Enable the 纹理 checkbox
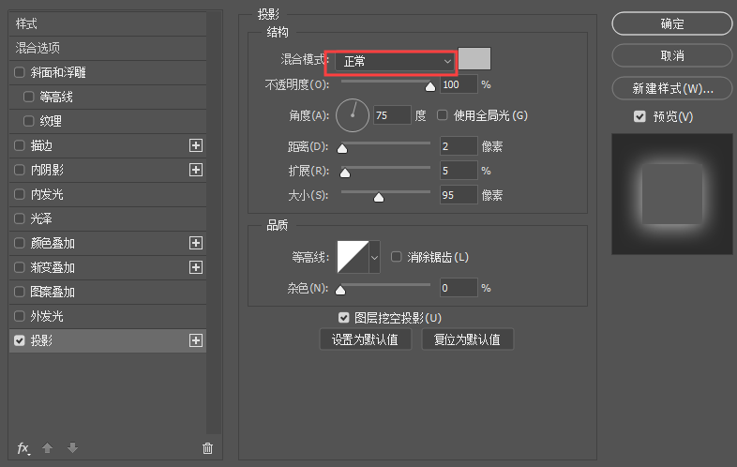Screen dimensions: 737x467 [29, 121]
